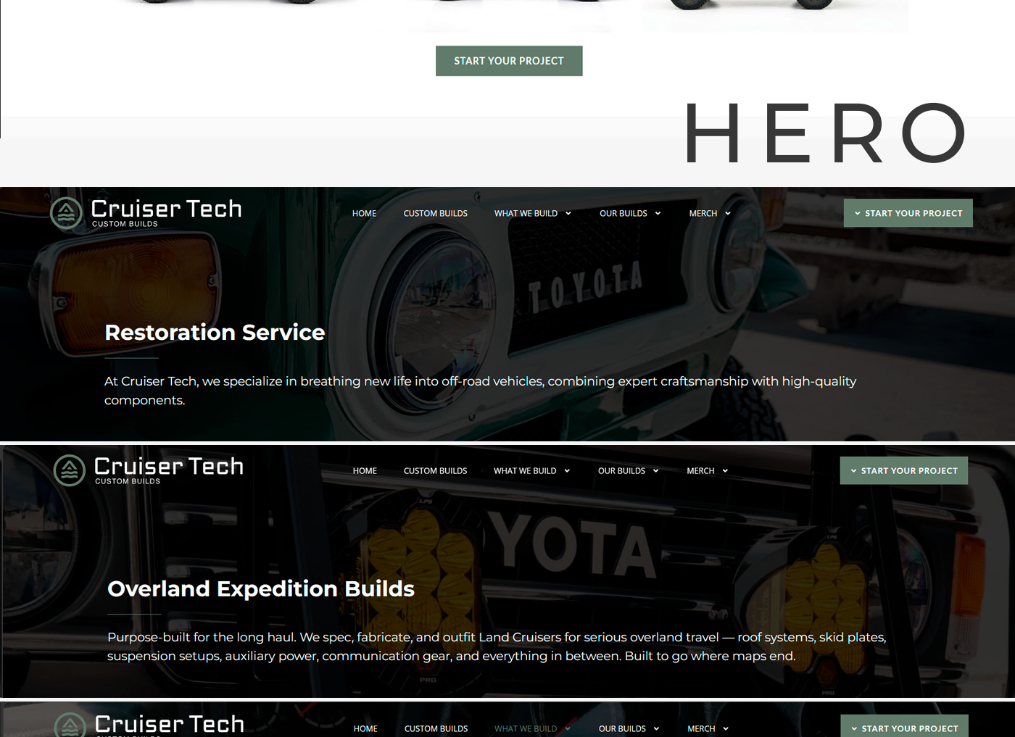Expand MERCH chevron in Overland Expedition header

(725, 470)
